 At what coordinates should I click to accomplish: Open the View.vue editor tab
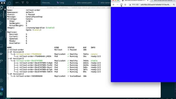[x=46, y=2]
